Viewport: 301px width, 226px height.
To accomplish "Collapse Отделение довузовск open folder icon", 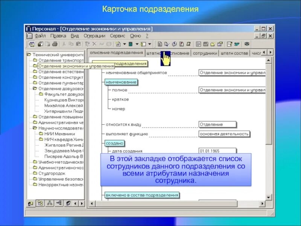I will (35, 89).
